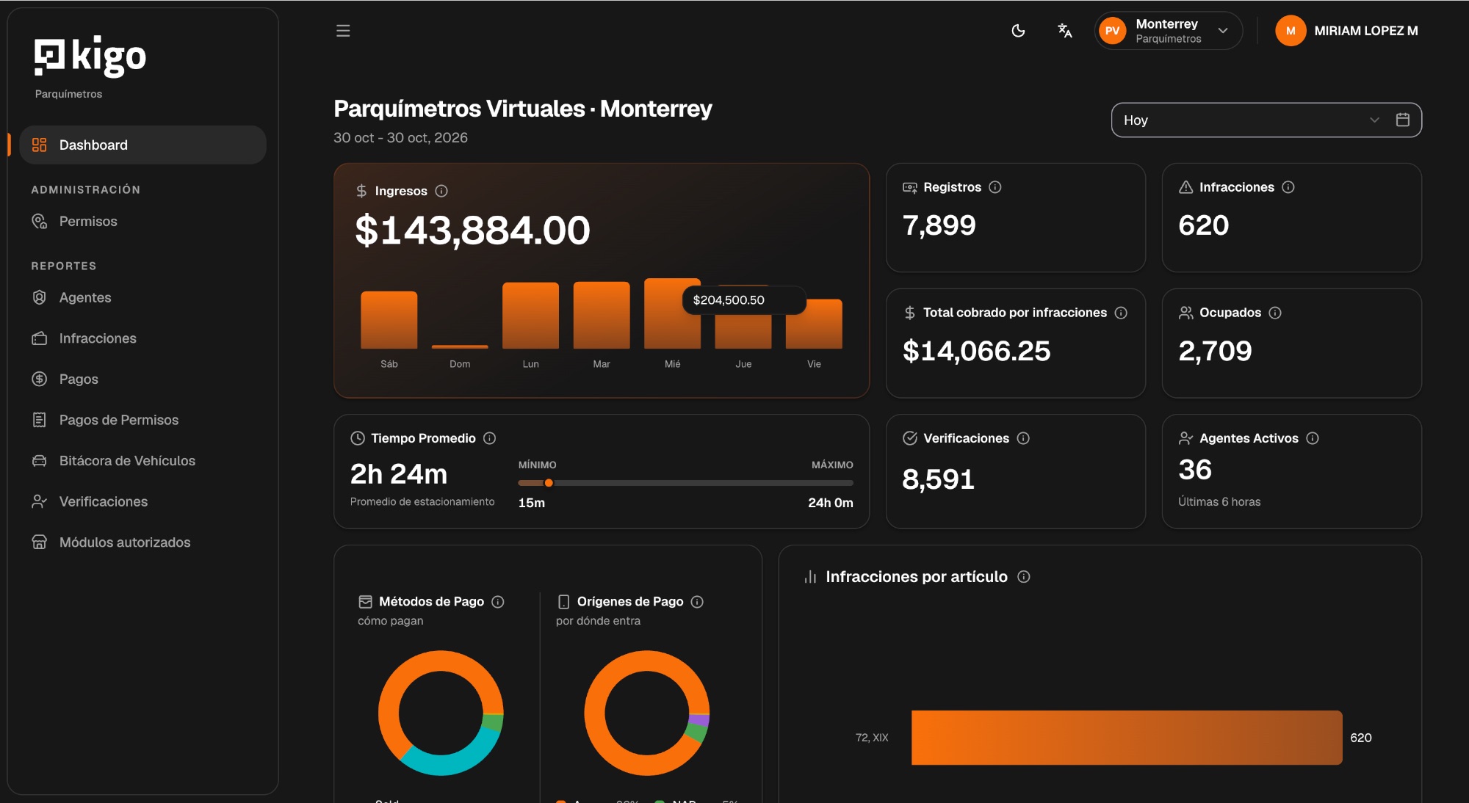
Task: Open the calendar icon in date picker
Action: tap(1402, 120)
